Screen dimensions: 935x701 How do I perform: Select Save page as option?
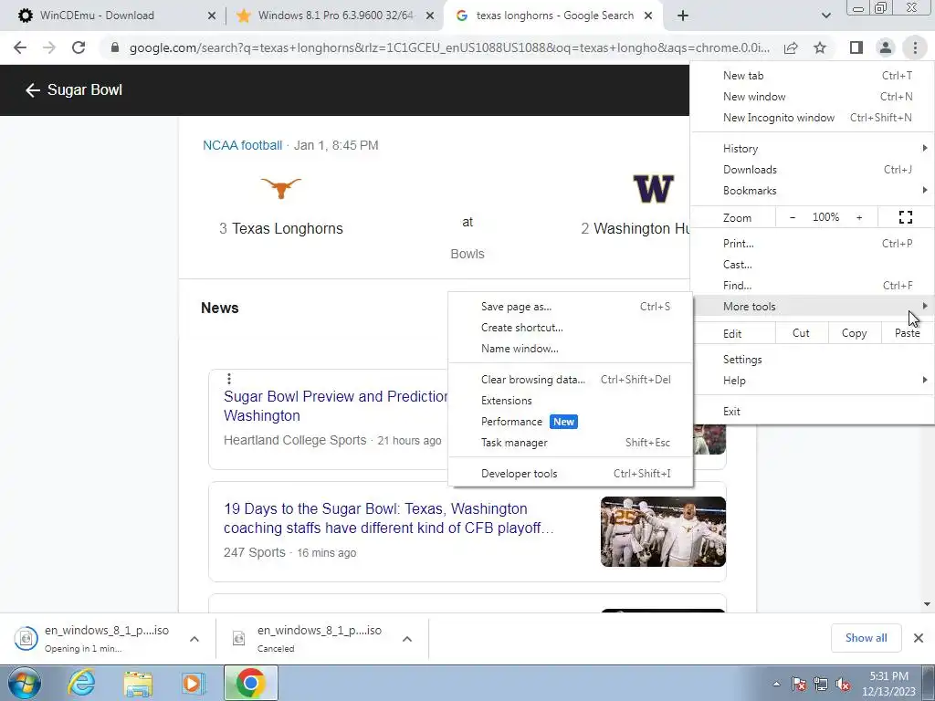pyautogui.click(x=571, y=307)
